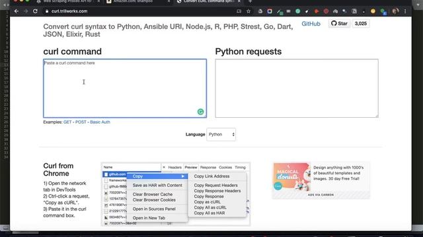
Task: Open the user profile avatar
Action: (x=395, y=11)
